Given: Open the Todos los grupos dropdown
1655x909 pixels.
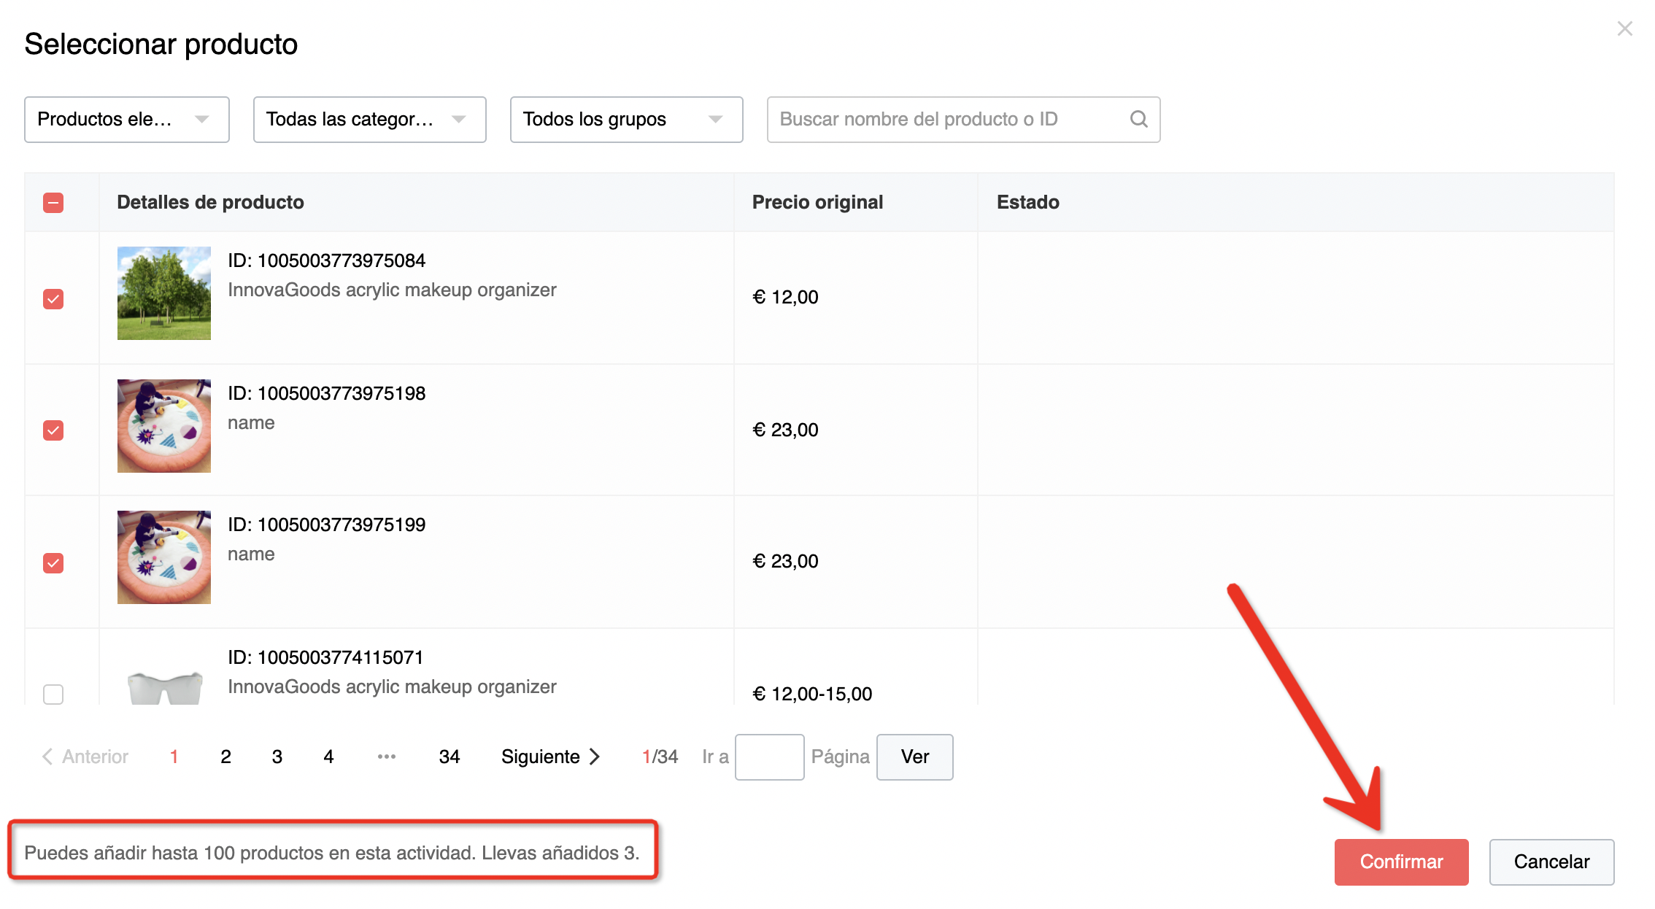Looking at the screenshot, I should pyautogui.click(x=626, y=120).
